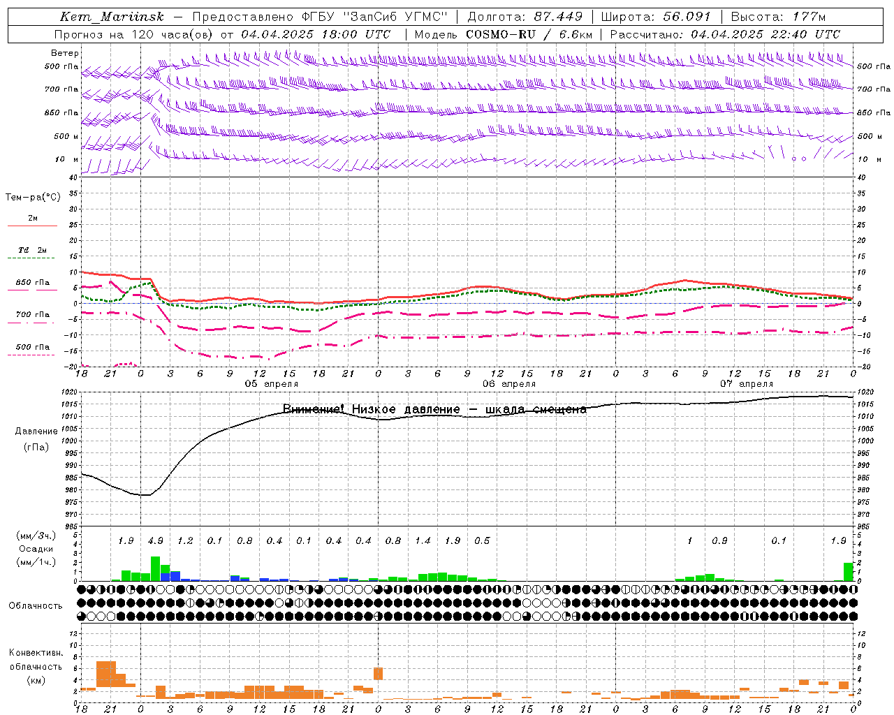Click the red '2м' temperature legend line

point(32,226)
